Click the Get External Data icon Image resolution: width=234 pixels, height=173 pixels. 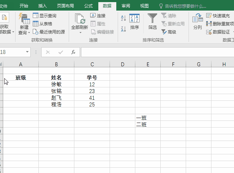tap(5, 18)
